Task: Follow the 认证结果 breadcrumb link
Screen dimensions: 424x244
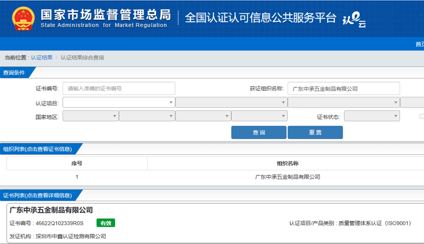Action: pyautogui.click(x=41, y=57)
